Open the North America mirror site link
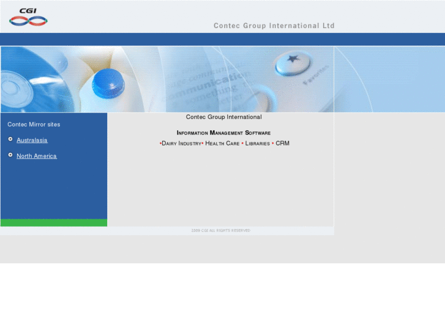Viewport: 445px width, 333px height. (37, 156)
